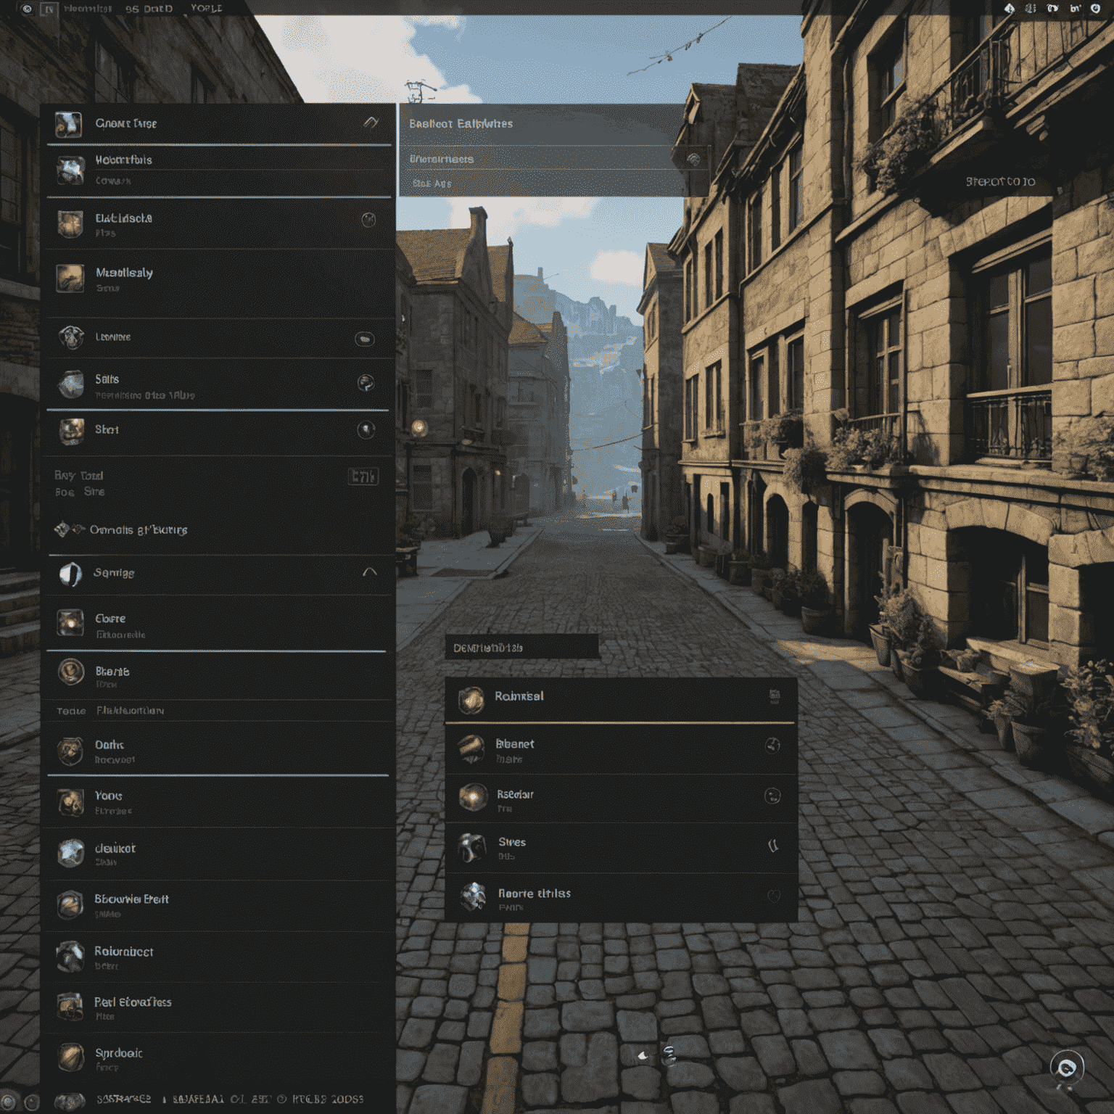Expand the chevron on the 'Gnanr Tnse' header
1114x1114 pixels.
371,123
